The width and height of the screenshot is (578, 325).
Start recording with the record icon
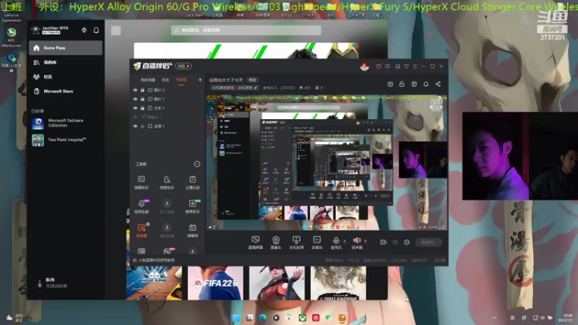point(384,242)
